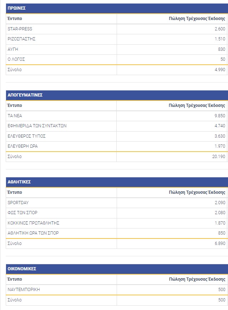Select the ΤΑ ΝΕΑ newspaper entry
This screenshot has height=310, width=228.
(15, 116)
